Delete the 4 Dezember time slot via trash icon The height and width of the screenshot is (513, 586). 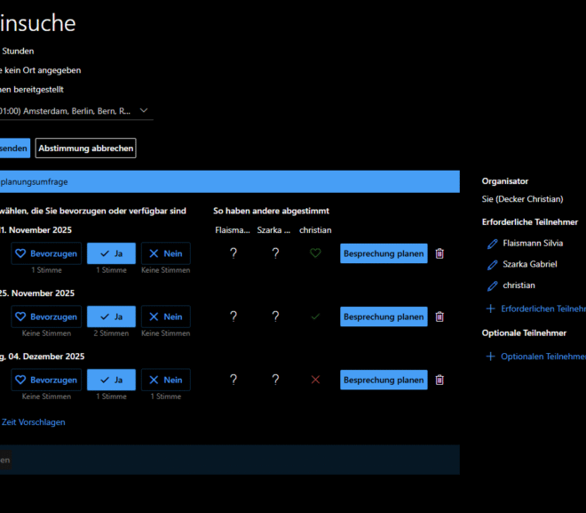(439, 380)
